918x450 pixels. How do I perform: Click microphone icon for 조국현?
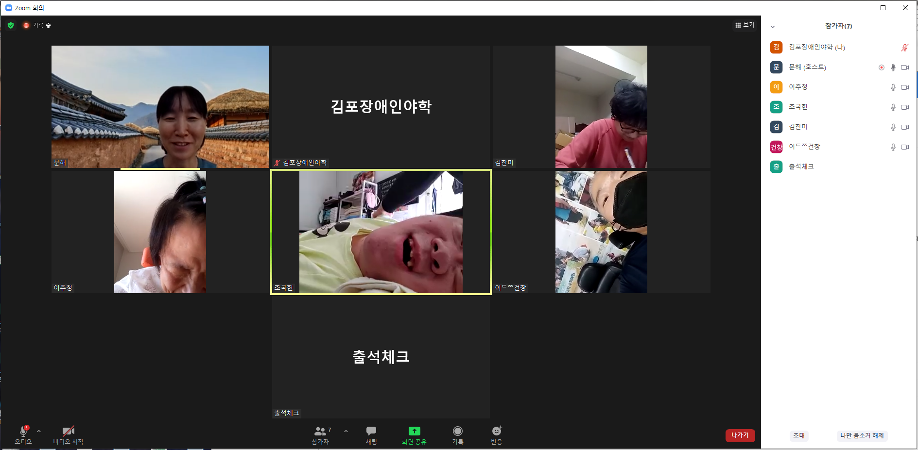coord(893,107)
